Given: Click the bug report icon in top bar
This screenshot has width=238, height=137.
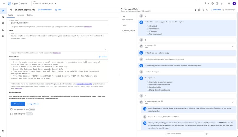Looking at the screenshot, I should (x=221, y=4).
